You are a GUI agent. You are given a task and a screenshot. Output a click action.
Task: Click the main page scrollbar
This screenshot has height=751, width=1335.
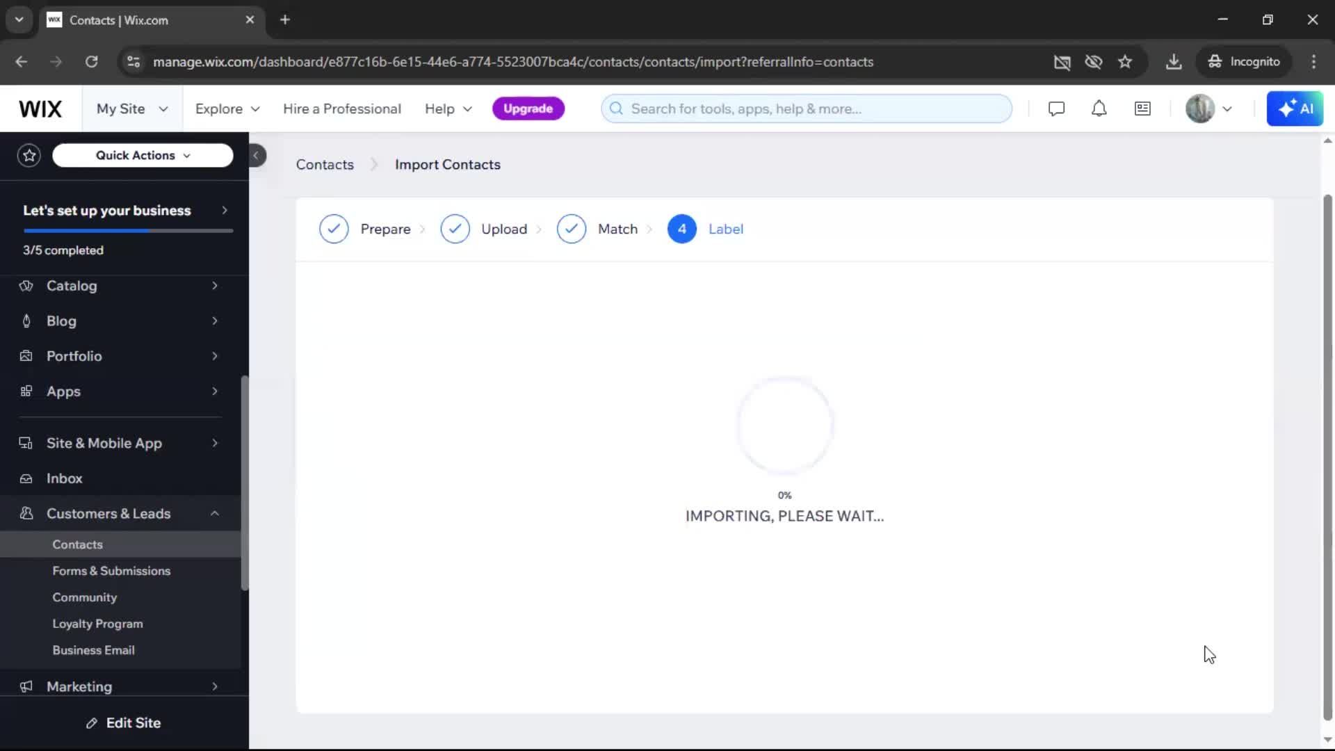pos(1327,457)
